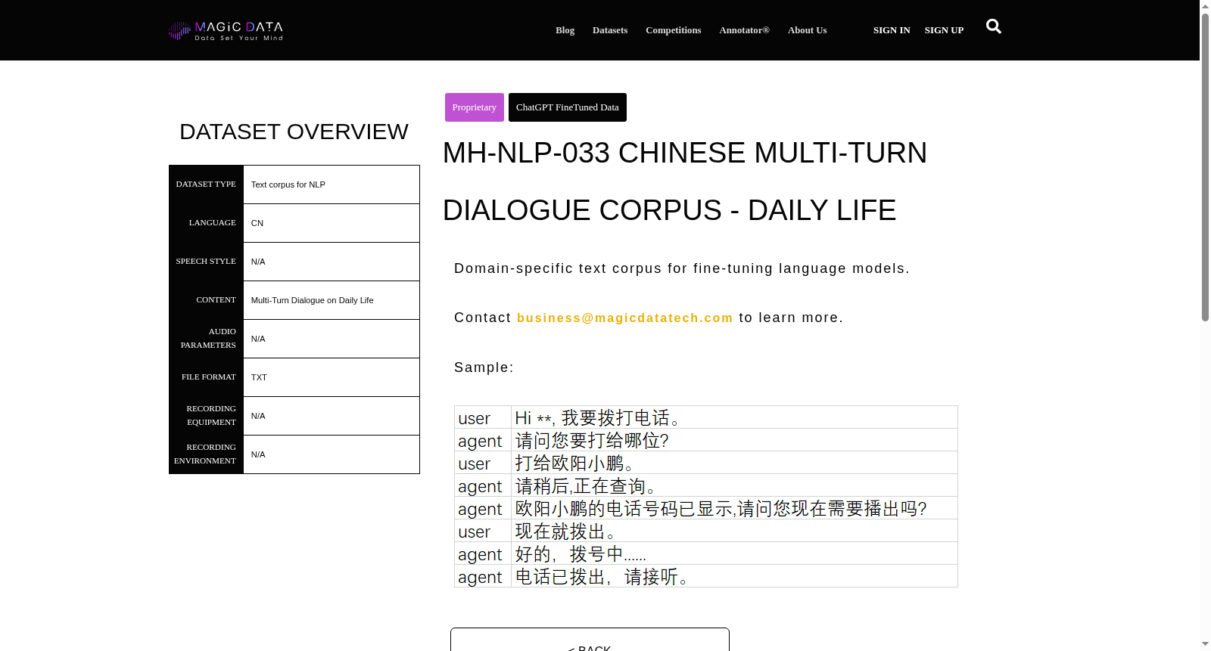Click the page scrollbar thumb

(1205, 166)
